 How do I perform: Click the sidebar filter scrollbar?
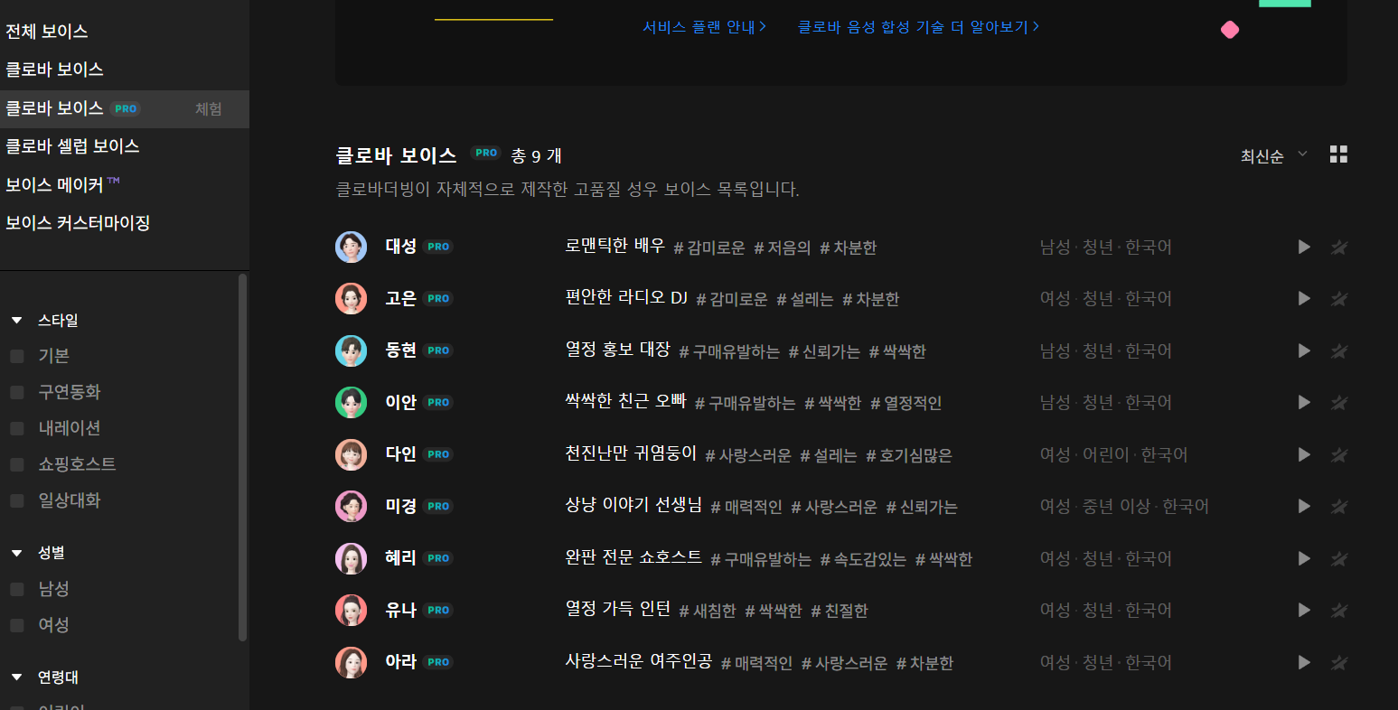pos(242,457)
